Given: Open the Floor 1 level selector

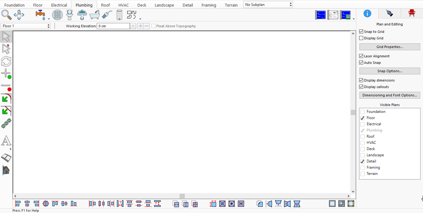Looking at the screenshot, I should [x=26, y=26].
